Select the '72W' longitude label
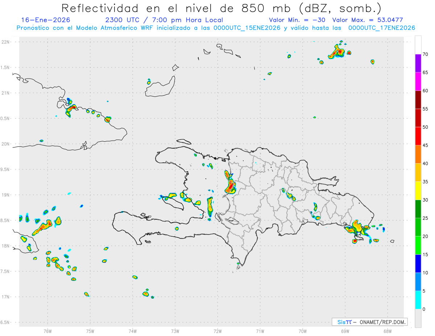Image resolution: width=435 pixels, height=336 pixels. [217, 331]
